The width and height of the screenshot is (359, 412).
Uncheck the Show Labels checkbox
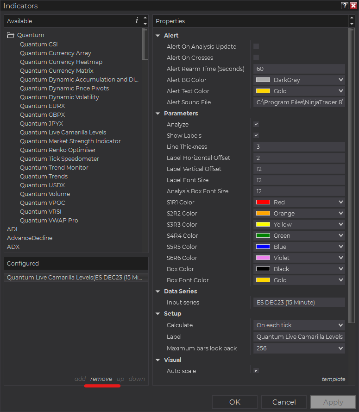[x=256, y=136]
